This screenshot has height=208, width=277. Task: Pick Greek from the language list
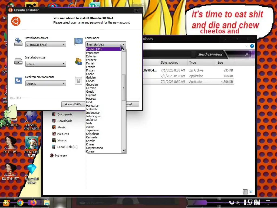pos(90,92)
